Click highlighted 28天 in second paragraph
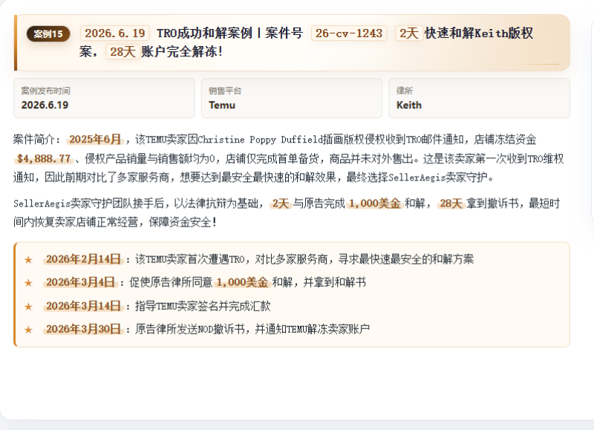 tap(451, 203)
